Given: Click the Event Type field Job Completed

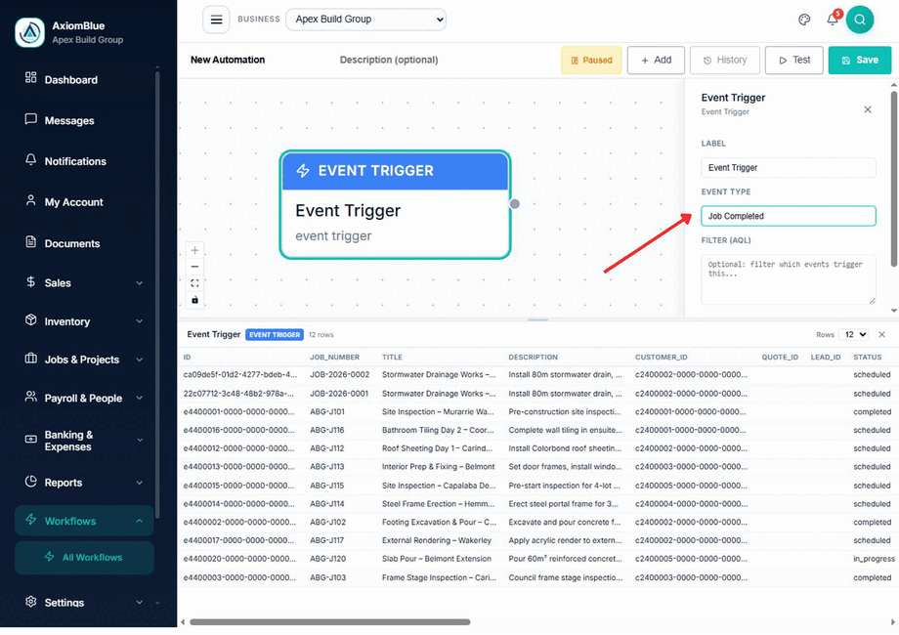Looking at the screenshot, I should point(788,216).
